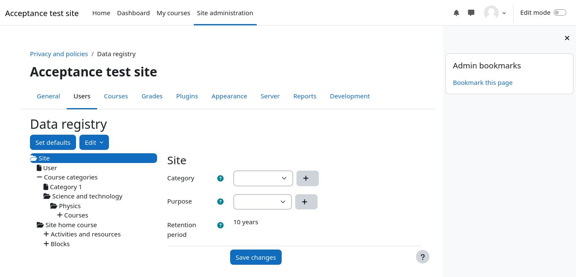Viewport: 576px width, 277px height.
Task: Click the plus button beside Purpose dropdown
Action: 306,202
